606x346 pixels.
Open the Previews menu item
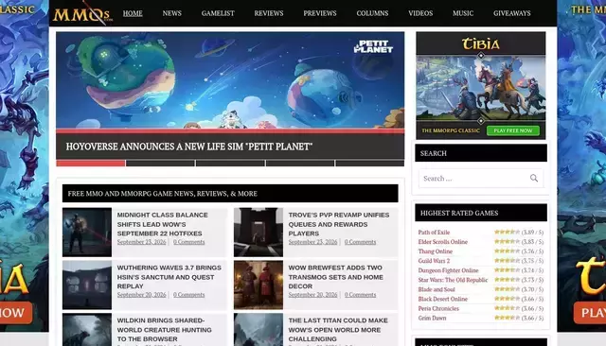pyautogui.click(x=320, y=13)
